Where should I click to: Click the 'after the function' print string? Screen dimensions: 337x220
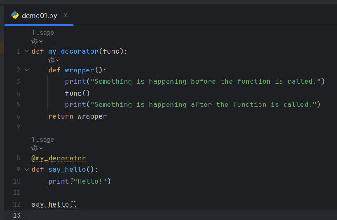203,104
